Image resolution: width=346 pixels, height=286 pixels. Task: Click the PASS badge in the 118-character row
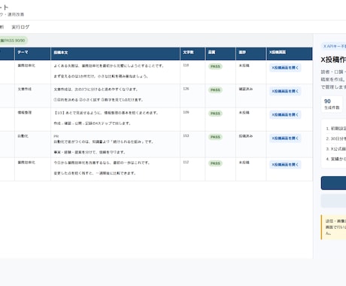(x=215, y=66)
